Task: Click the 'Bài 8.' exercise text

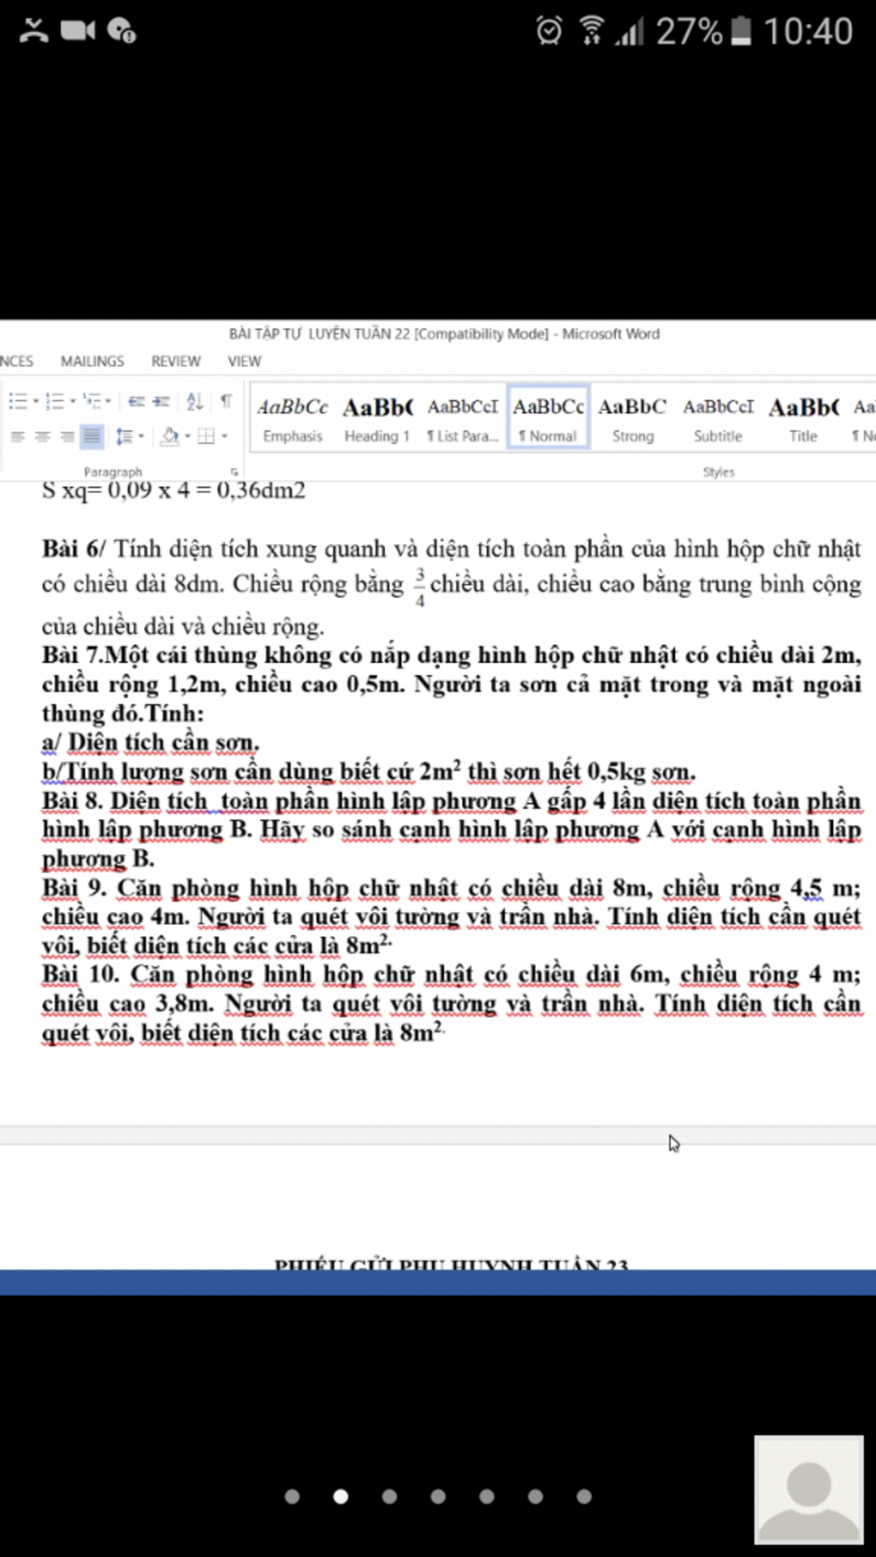Action: pyautogui.click(x=452, y=829)
